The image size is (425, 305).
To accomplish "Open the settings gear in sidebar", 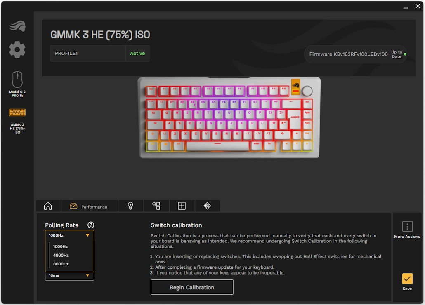I will pos(17,49).
